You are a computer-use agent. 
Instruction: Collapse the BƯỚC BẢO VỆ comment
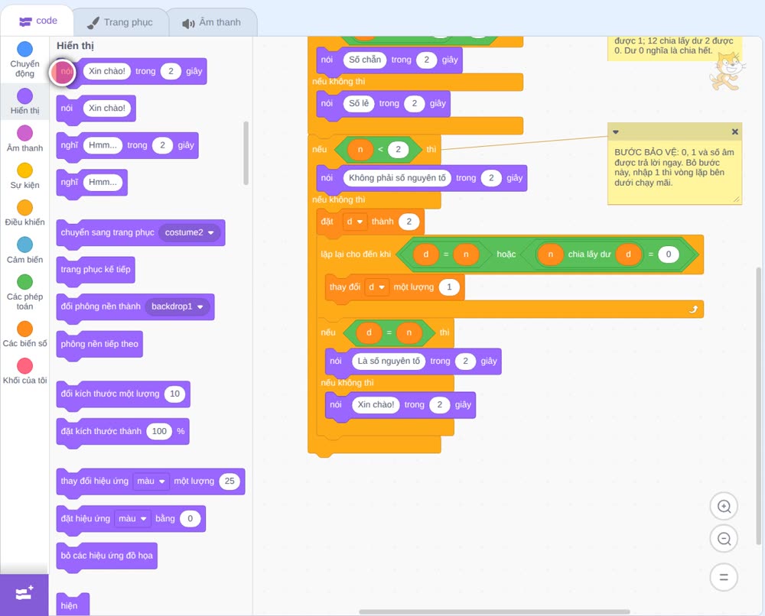(616, 131)
